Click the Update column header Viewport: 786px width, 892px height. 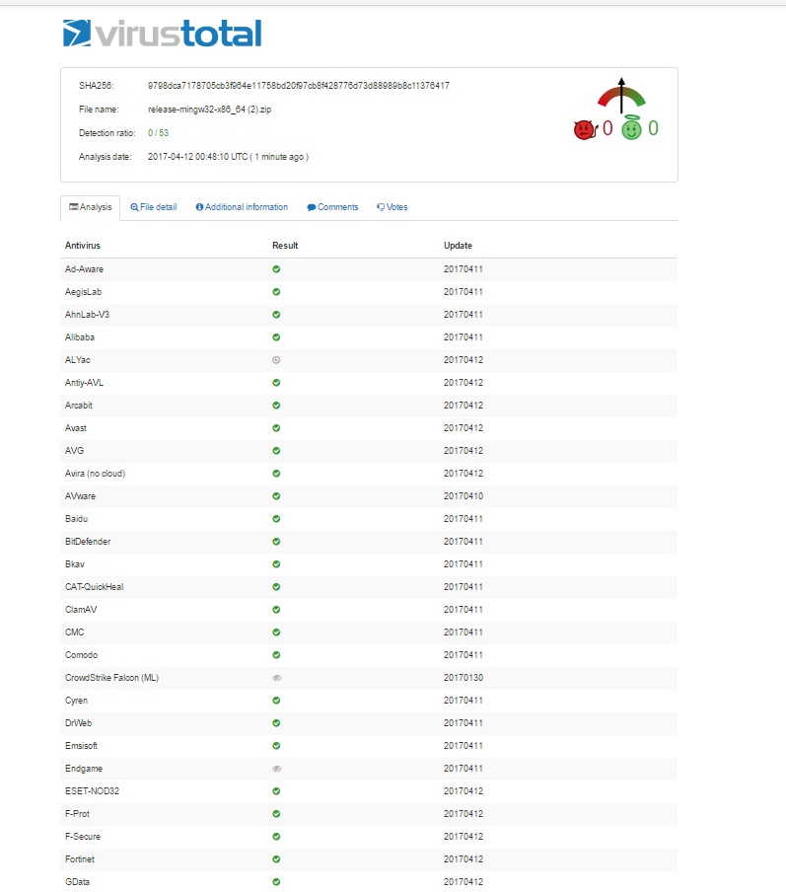coord(458,246)
